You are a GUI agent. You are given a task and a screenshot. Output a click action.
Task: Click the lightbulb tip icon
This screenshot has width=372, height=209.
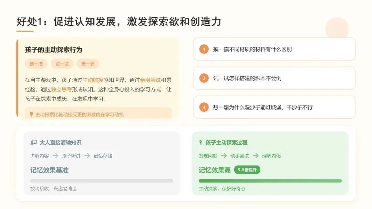click(31, 114)
